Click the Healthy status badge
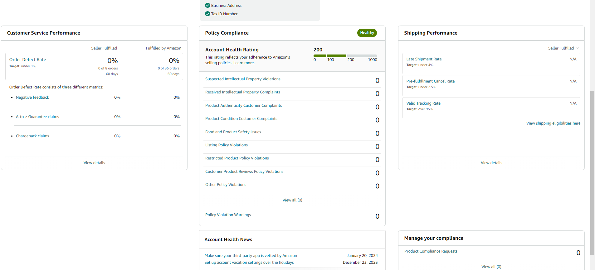The width and height of the screenshot is (595, 270). (x=367, y=33)
